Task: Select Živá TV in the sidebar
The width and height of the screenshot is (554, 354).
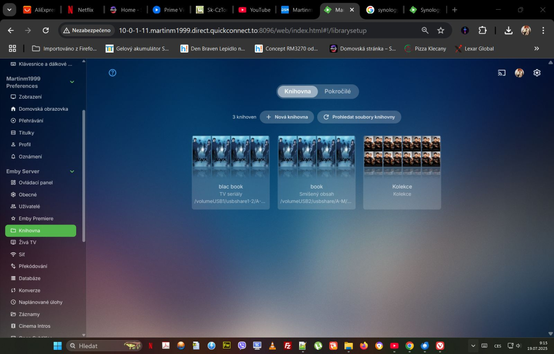Action: [x=28, y=242]
